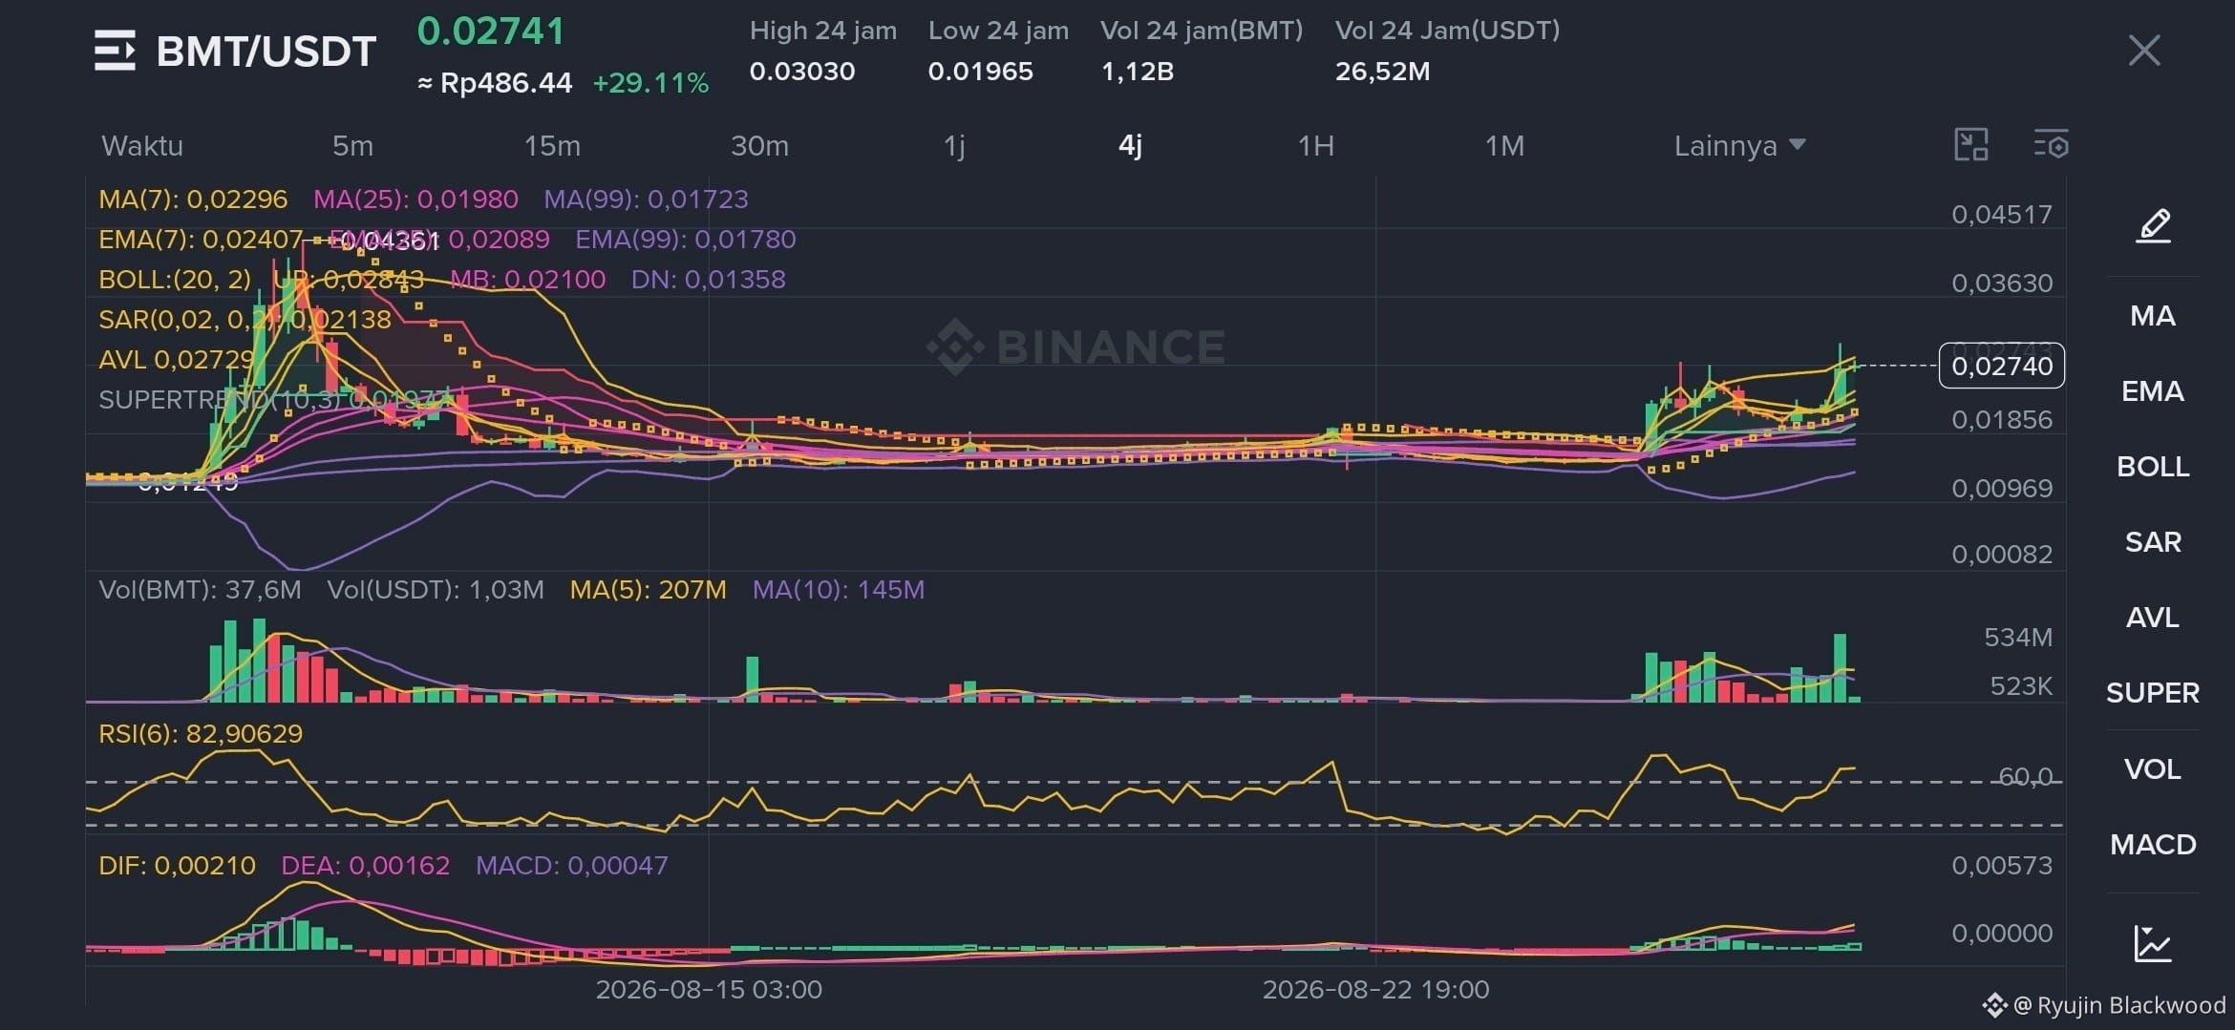
Task: Click the Vol 24 jam(BMT) value 1,12B
Action: 1137,72
